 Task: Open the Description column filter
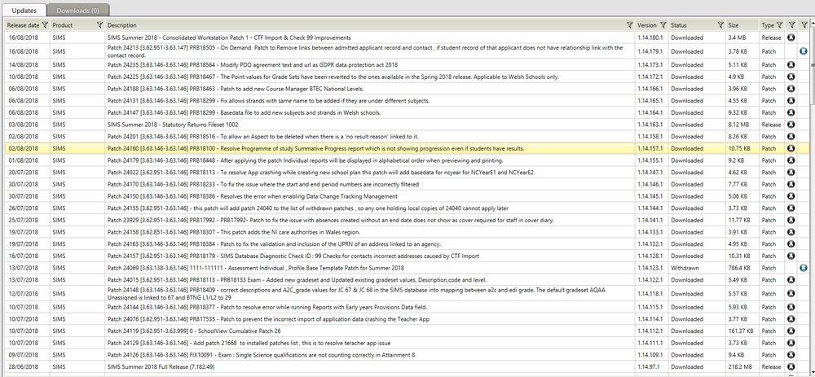pyautogui.click(x=630, y=25)
